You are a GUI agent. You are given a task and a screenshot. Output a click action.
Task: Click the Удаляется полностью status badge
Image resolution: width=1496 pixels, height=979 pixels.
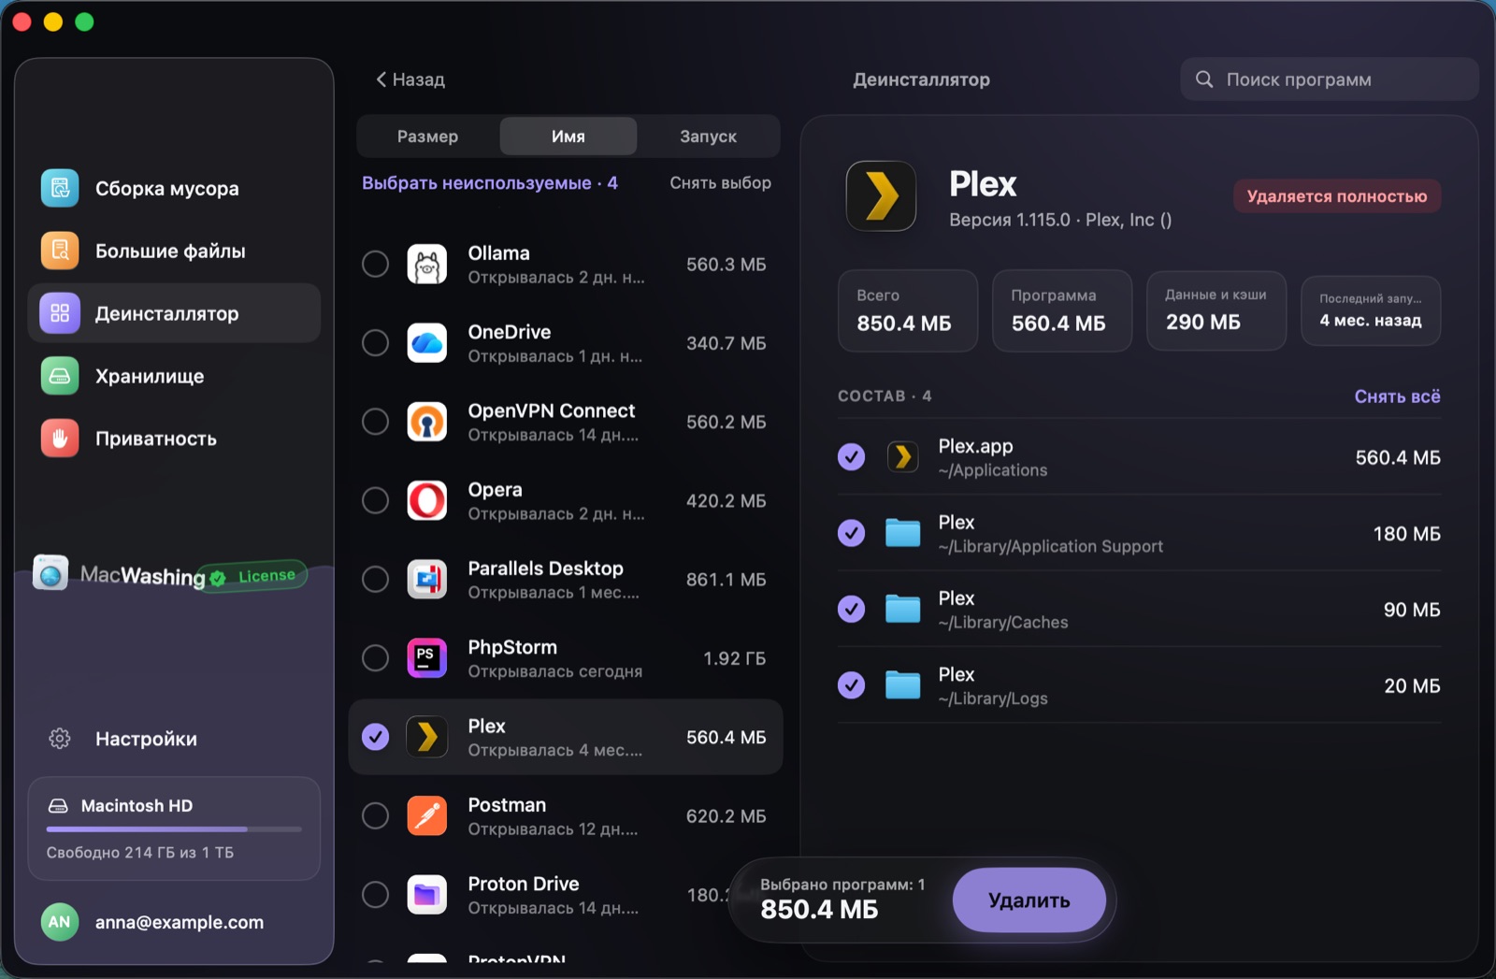click(1337, 196)
